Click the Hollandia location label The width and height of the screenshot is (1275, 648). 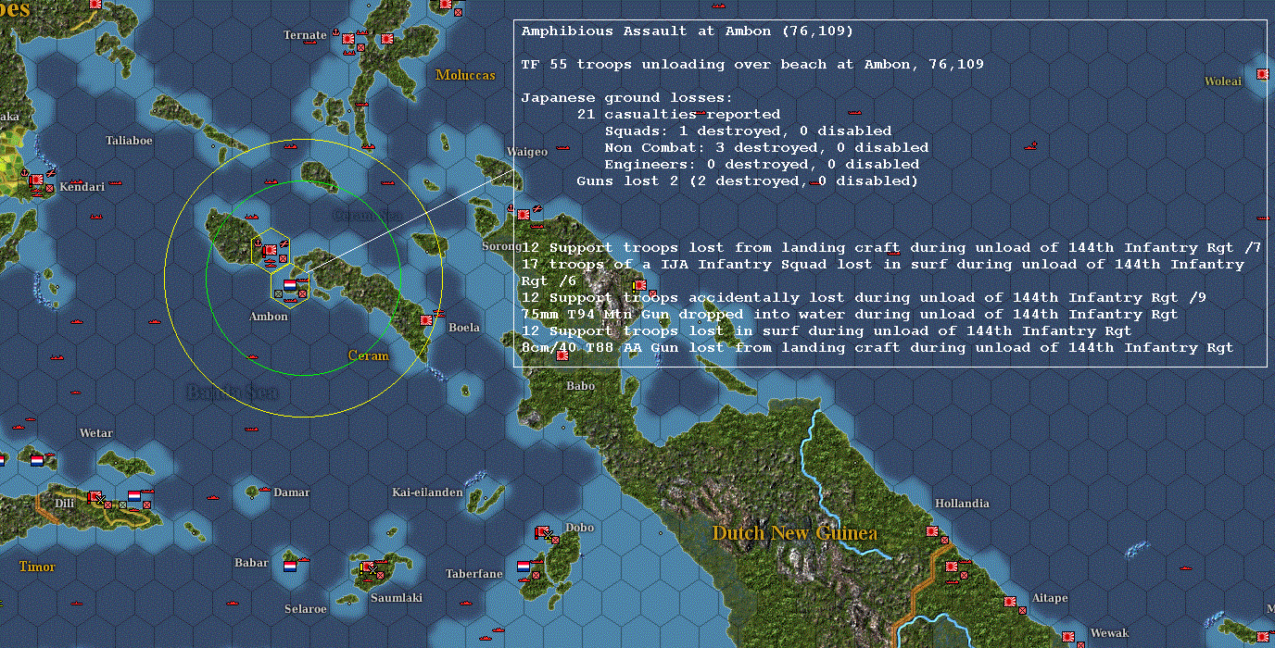coord(962,504)
